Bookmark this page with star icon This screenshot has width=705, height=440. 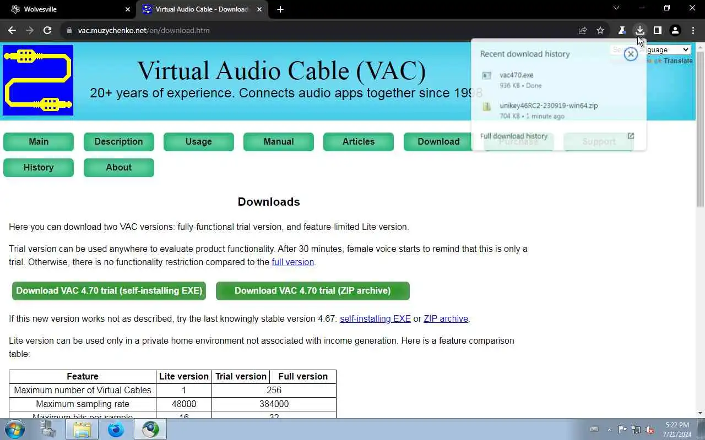tap(600, 30)
